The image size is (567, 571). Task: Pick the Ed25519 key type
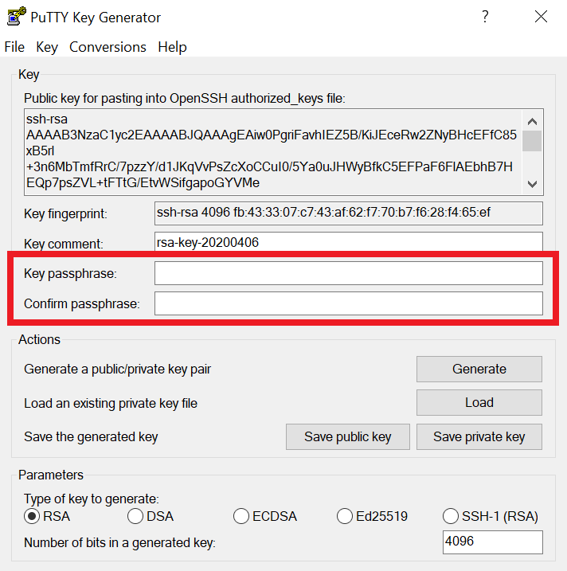345,516
